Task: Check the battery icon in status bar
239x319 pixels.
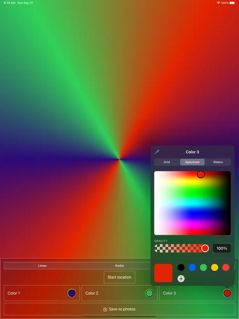Action: pyautogui.click(x=232, y=3)
